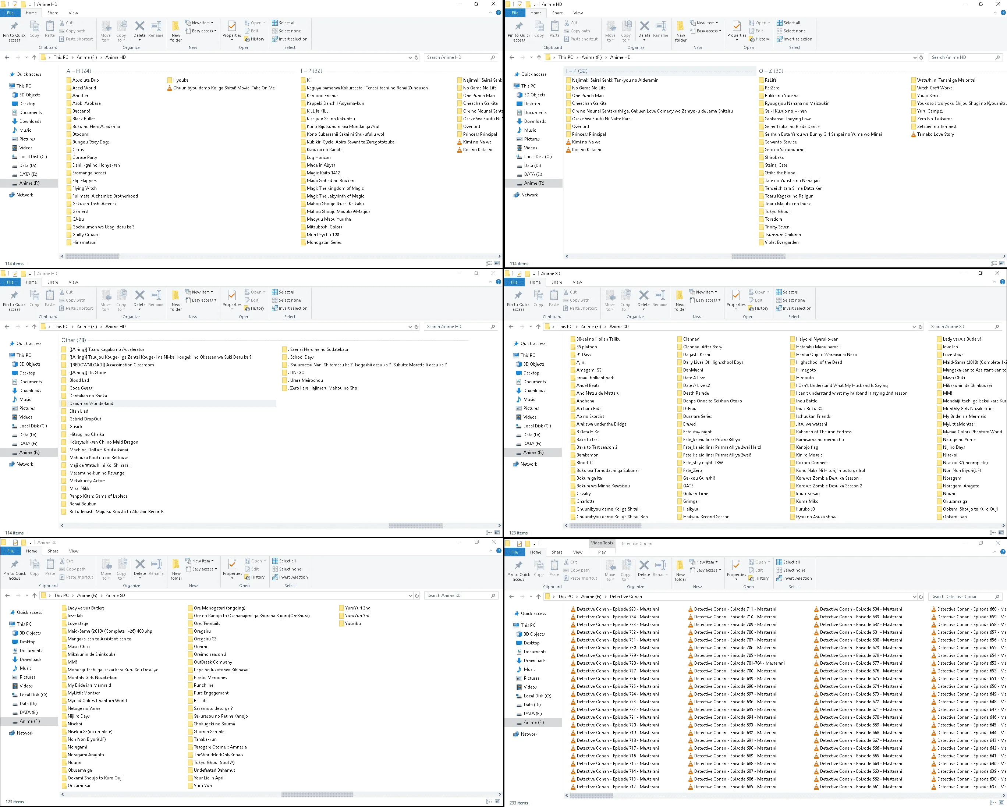Select the Your Lie in April folder
1007x807 pixels.
pyautogui.click(x=206, y=778)
